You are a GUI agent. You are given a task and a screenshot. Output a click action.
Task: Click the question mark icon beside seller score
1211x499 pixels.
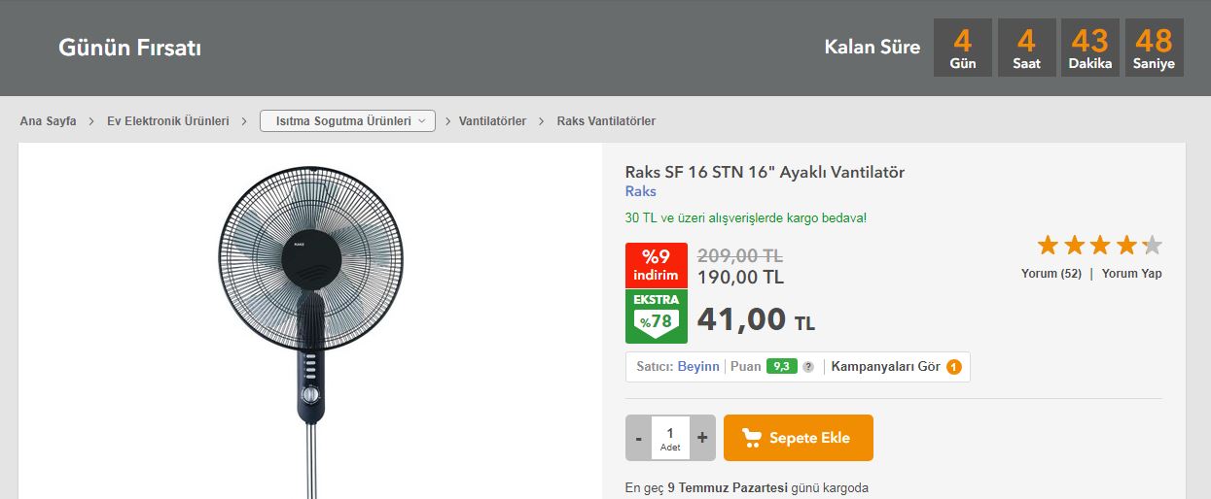click(807, 367)
